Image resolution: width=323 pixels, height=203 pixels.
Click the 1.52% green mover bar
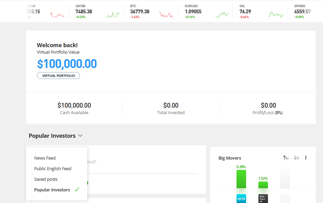coord(263,185)
